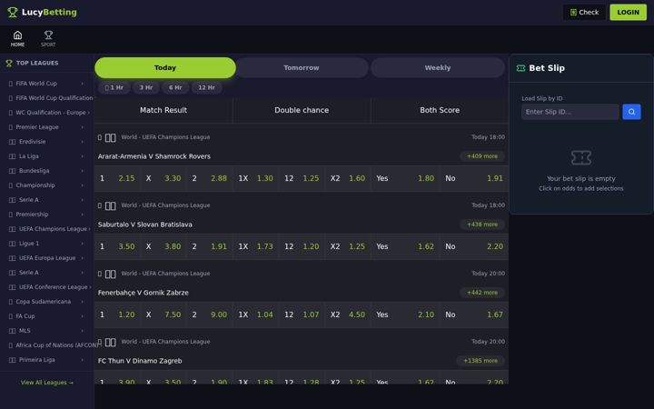
Task: Expand UEFA Europa League entry
Action: tap(46, 258)
